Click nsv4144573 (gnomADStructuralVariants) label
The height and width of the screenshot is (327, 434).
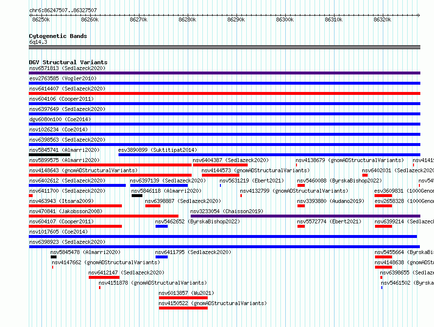click(x=256, y=170)
